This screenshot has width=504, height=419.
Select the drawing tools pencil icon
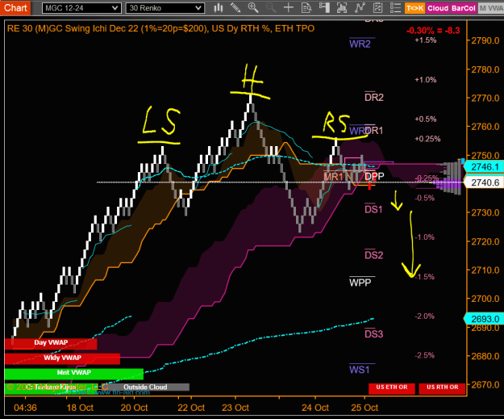[235, 8]
